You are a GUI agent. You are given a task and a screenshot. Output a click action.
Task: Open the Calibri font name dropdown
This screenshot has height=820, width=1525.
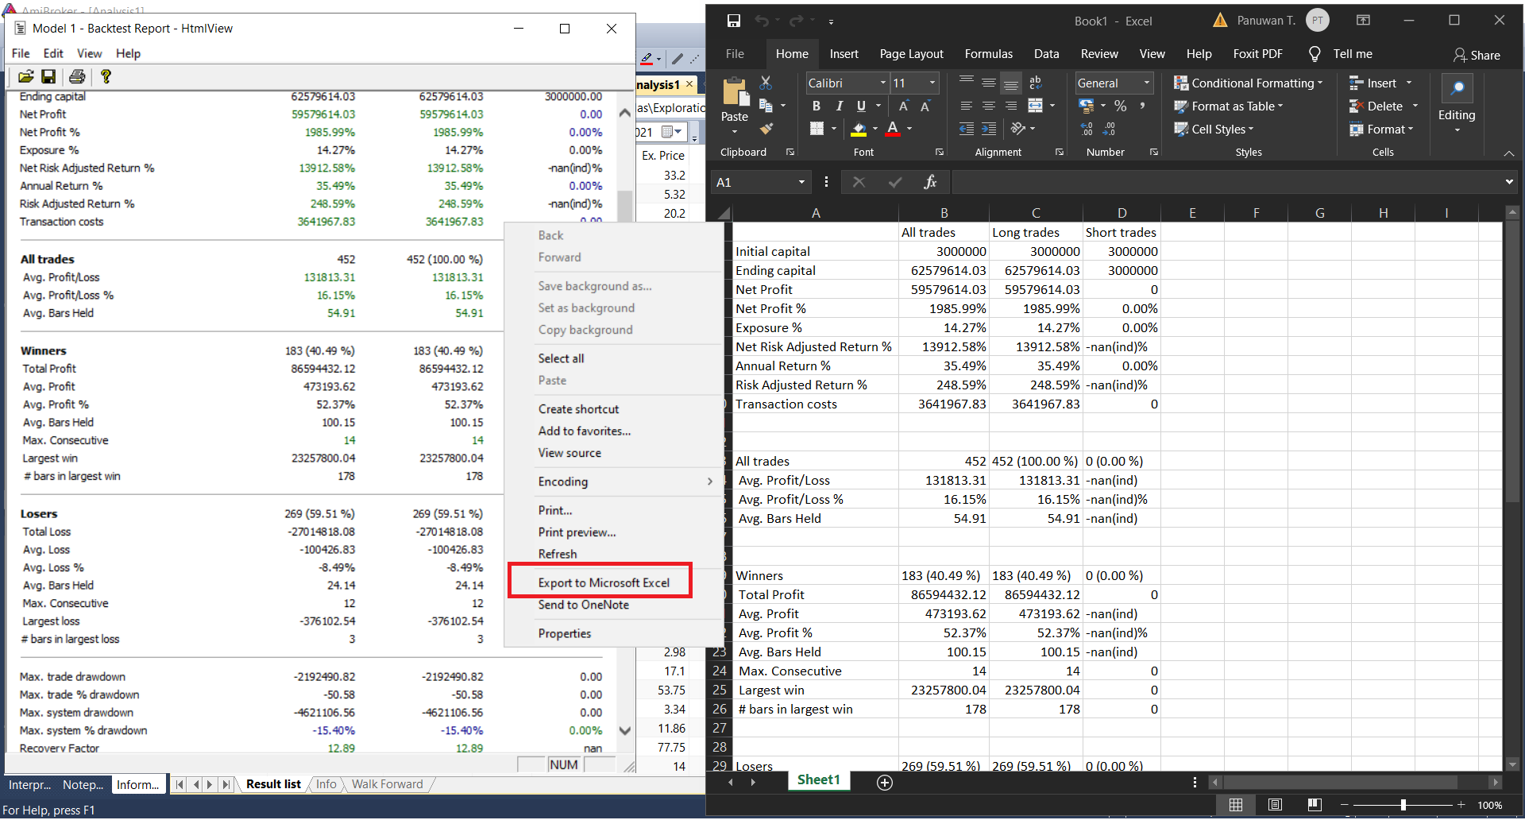point(882,83)
